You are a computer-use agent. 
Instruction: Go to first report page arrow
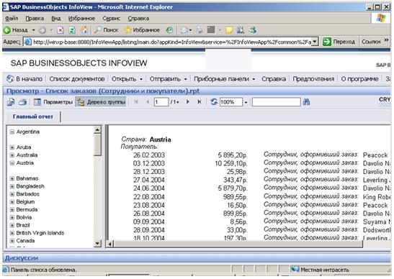click(x=136, y=102)
